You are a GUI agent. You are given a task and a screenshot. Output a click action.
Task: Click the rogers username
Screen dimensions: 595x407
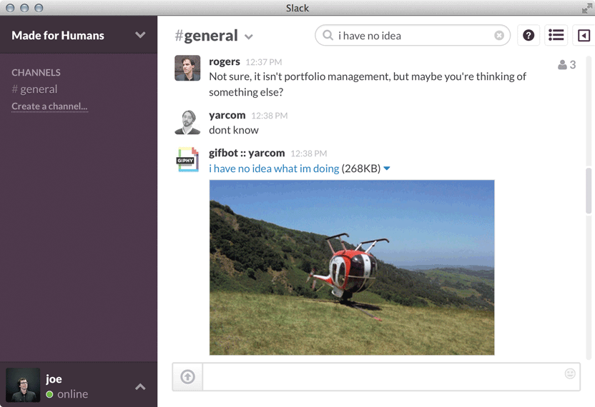(x=225, y=61)
